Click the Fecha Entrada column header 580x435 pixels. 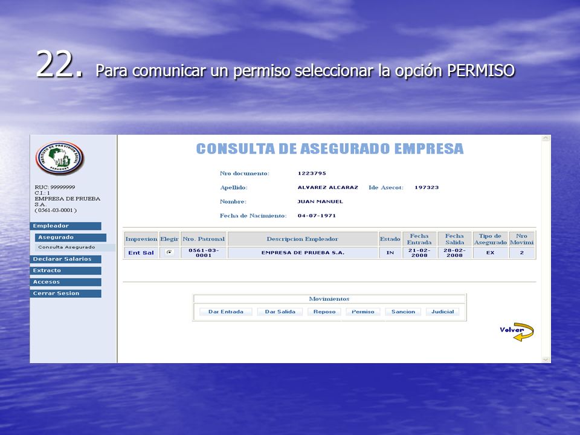[419, 239]
